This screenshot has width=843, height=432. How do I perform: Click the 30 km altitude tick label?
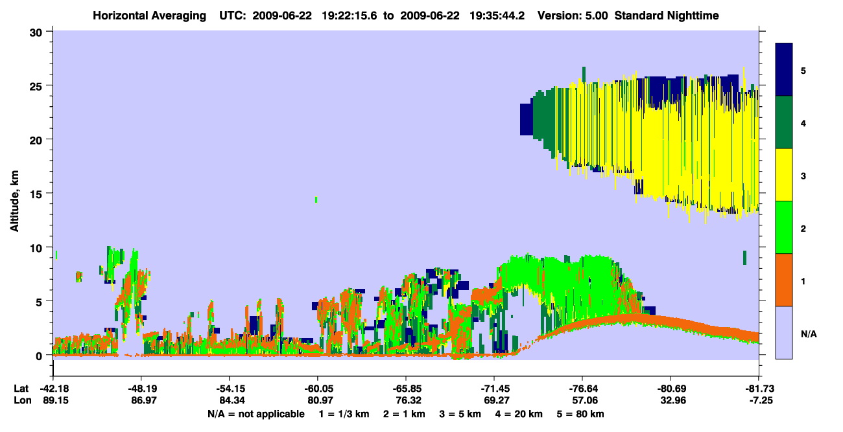click(x=38, y=32)
